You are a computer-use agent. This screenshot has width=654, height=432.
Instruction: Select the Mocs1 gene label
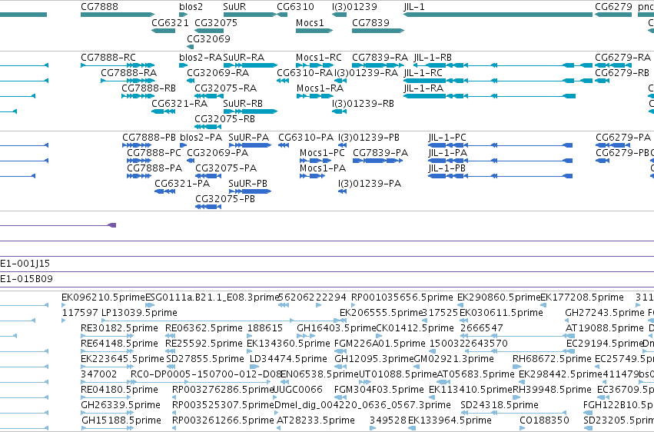310,22
